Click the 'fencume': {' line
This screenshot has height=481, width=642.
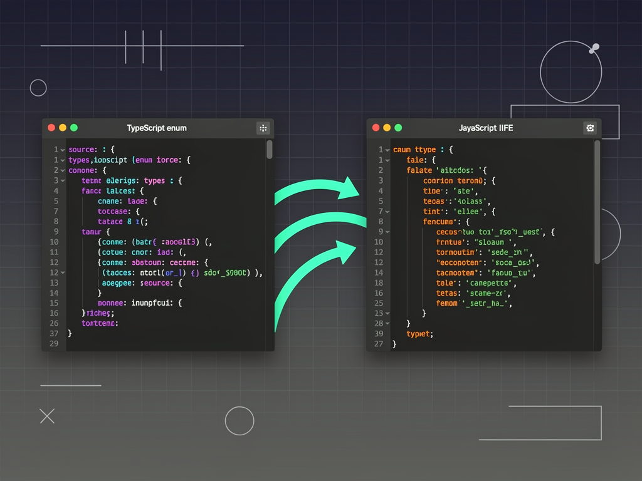446,222
